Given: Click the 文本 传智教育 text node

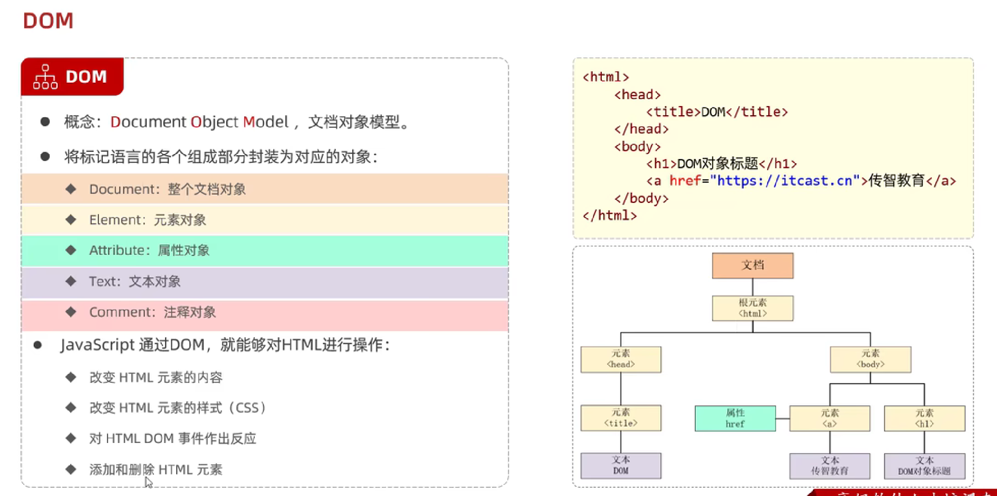Looking at the screenshot, I should pyautogui.click(x=830, y=466).
